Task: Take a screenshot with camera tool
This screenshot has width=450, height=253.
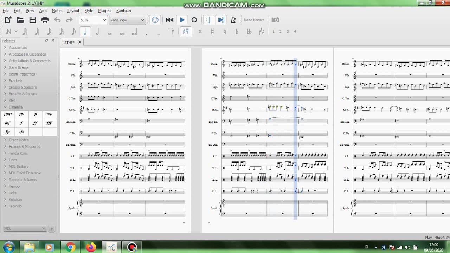Action: [275, 20]
